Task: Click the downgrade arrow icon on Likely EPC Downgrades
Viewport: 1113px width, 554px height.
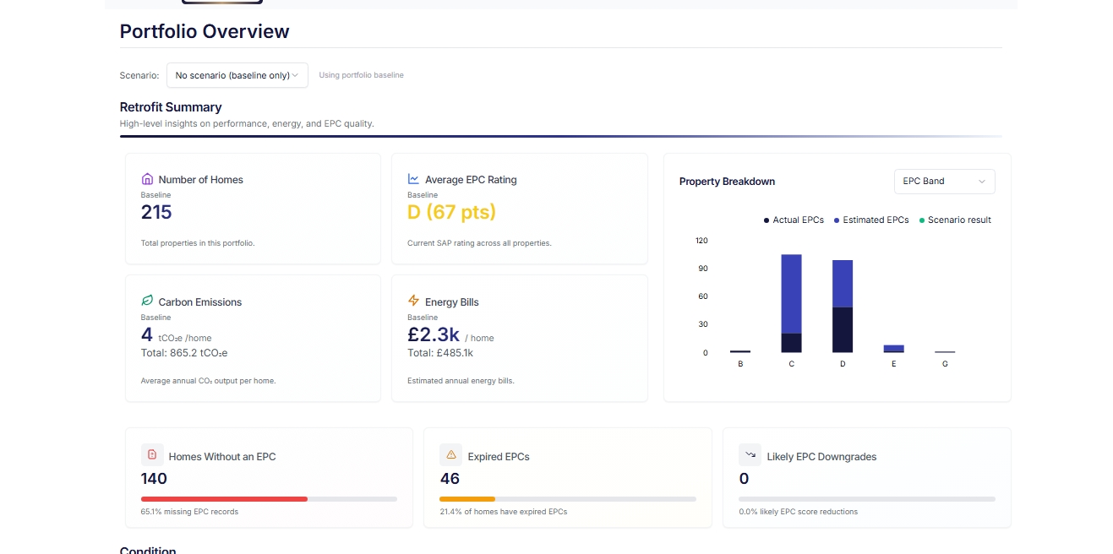Action: pos(750,454)
